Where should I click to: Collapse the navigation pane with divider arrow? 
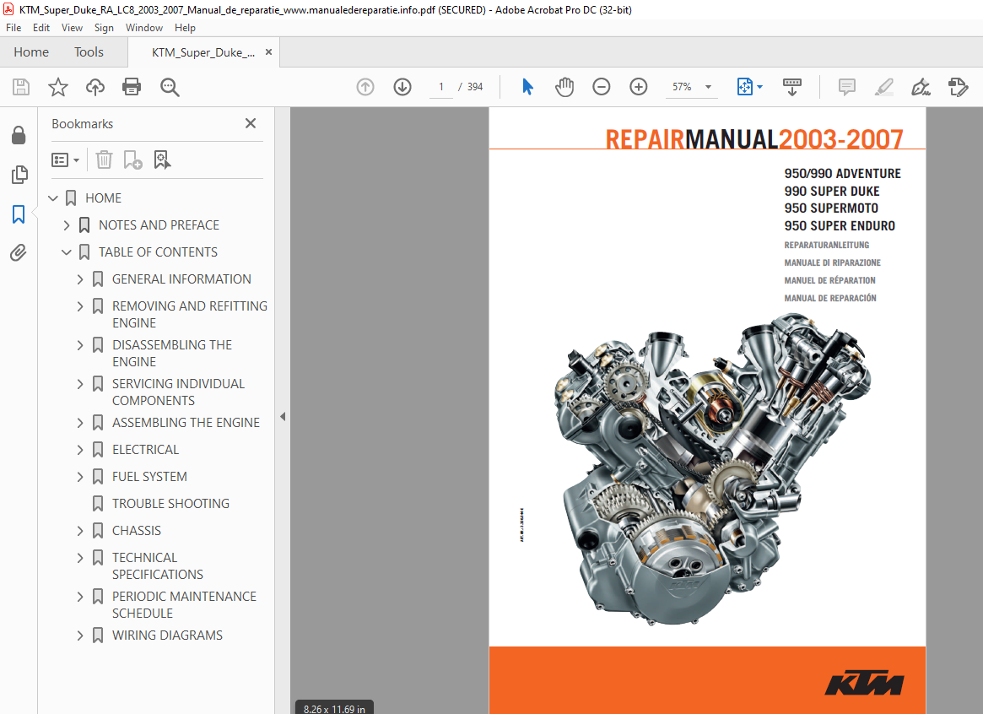283,416
